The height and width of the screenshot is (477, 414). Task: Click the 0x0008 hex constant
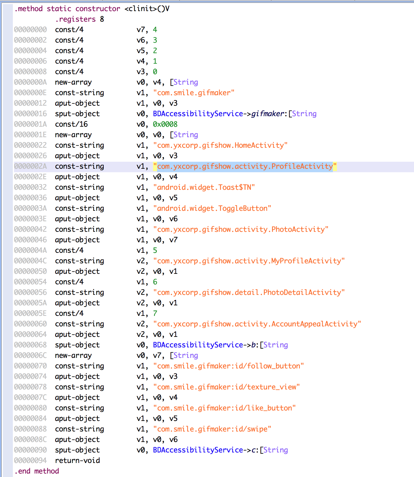(x=165, y=124)
